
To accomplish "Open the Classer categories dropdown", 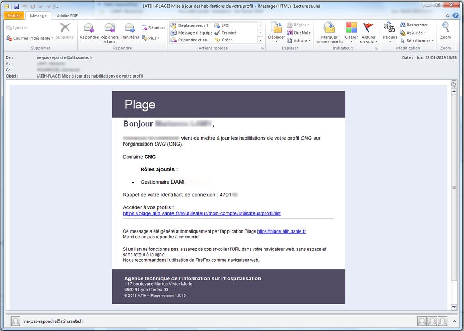I will point(351,33).
